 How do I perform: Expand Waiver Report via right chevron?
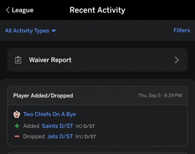[177, 60]
